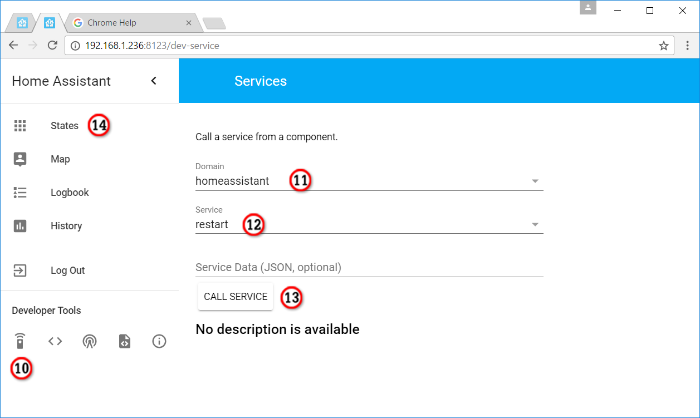Open History in the sidebar

coord(66,226)
